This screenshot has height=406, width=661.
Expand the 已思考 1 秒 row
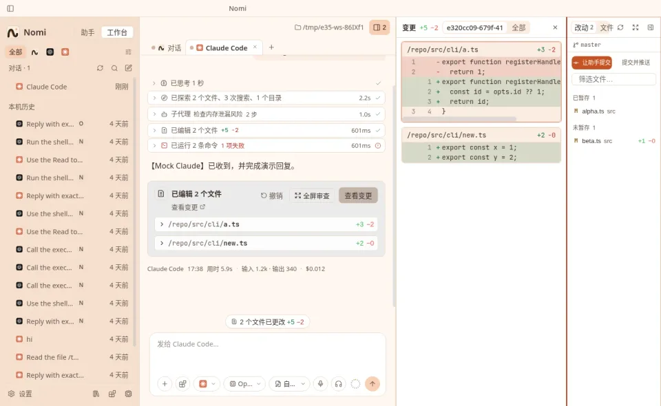[x=266, y=83]
